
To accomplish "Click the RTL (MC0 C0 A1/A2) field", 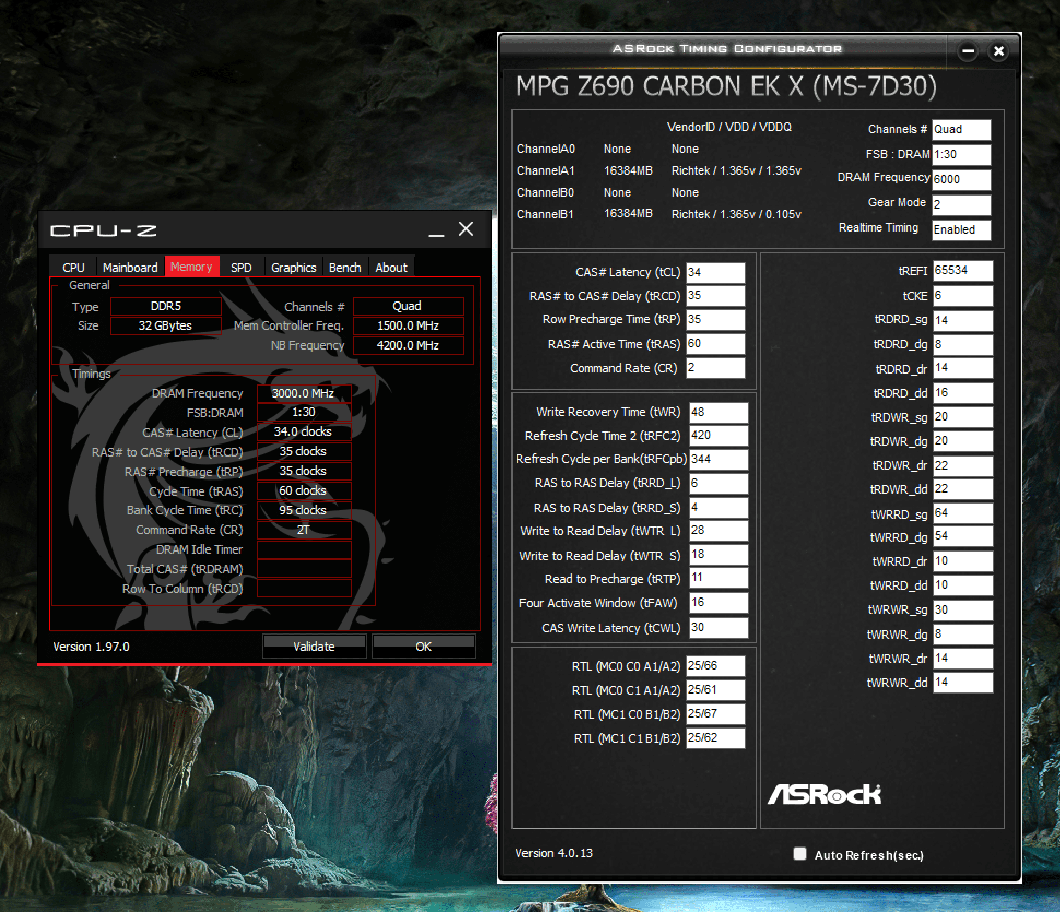I will click(716, 666).
